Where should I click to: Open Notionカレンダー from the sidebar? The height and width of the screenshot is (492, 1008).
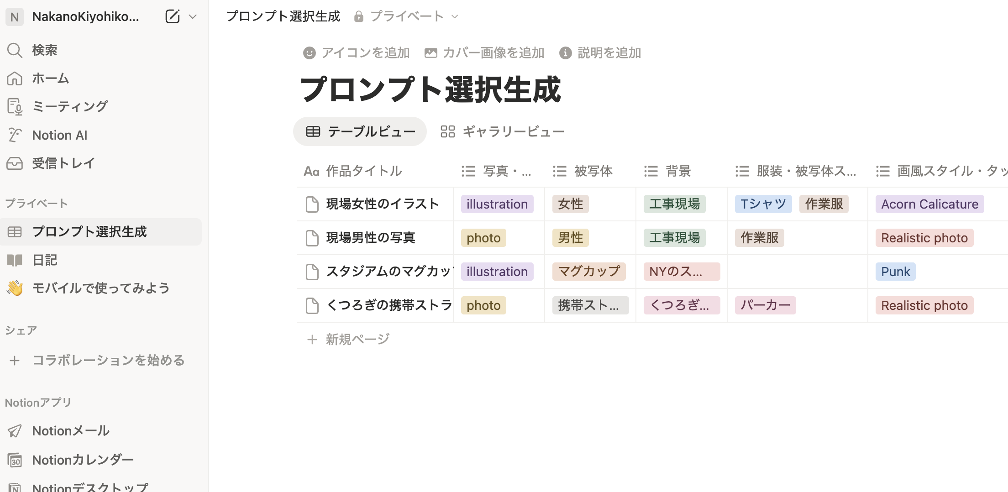[x=82, y=460]
